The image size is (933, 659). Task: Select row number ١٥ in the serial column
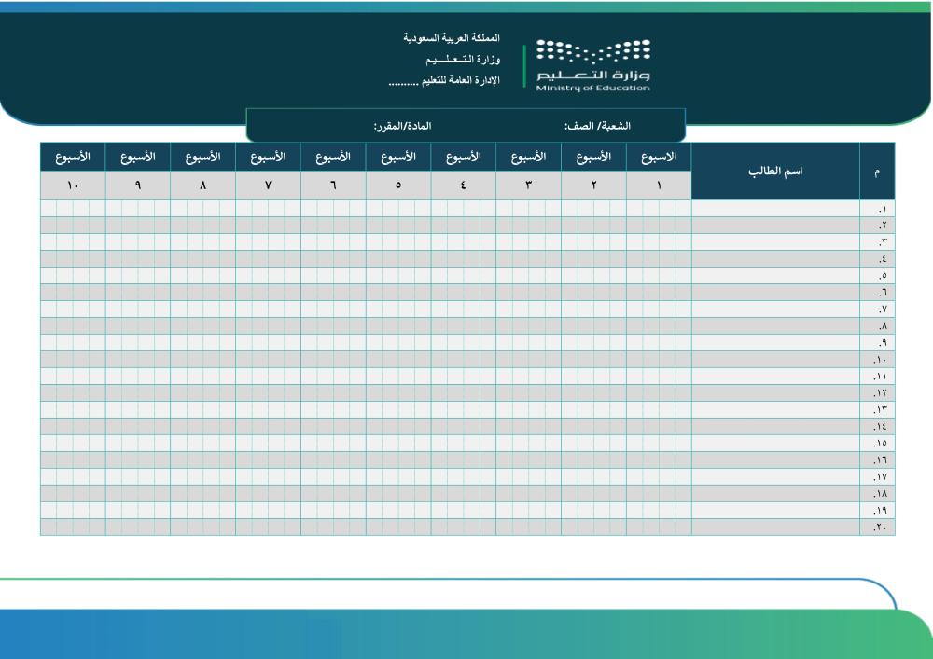877,444
